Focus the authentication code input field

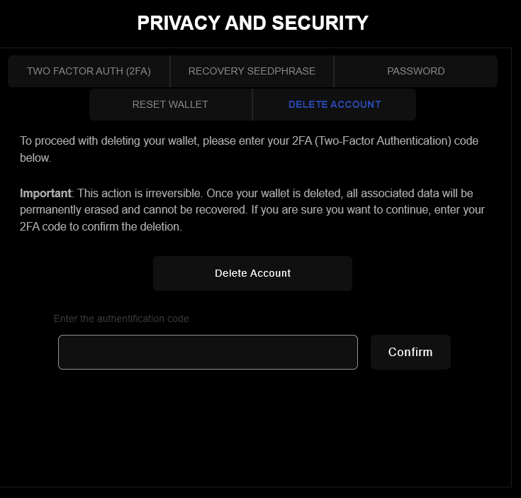click(208, 352)
